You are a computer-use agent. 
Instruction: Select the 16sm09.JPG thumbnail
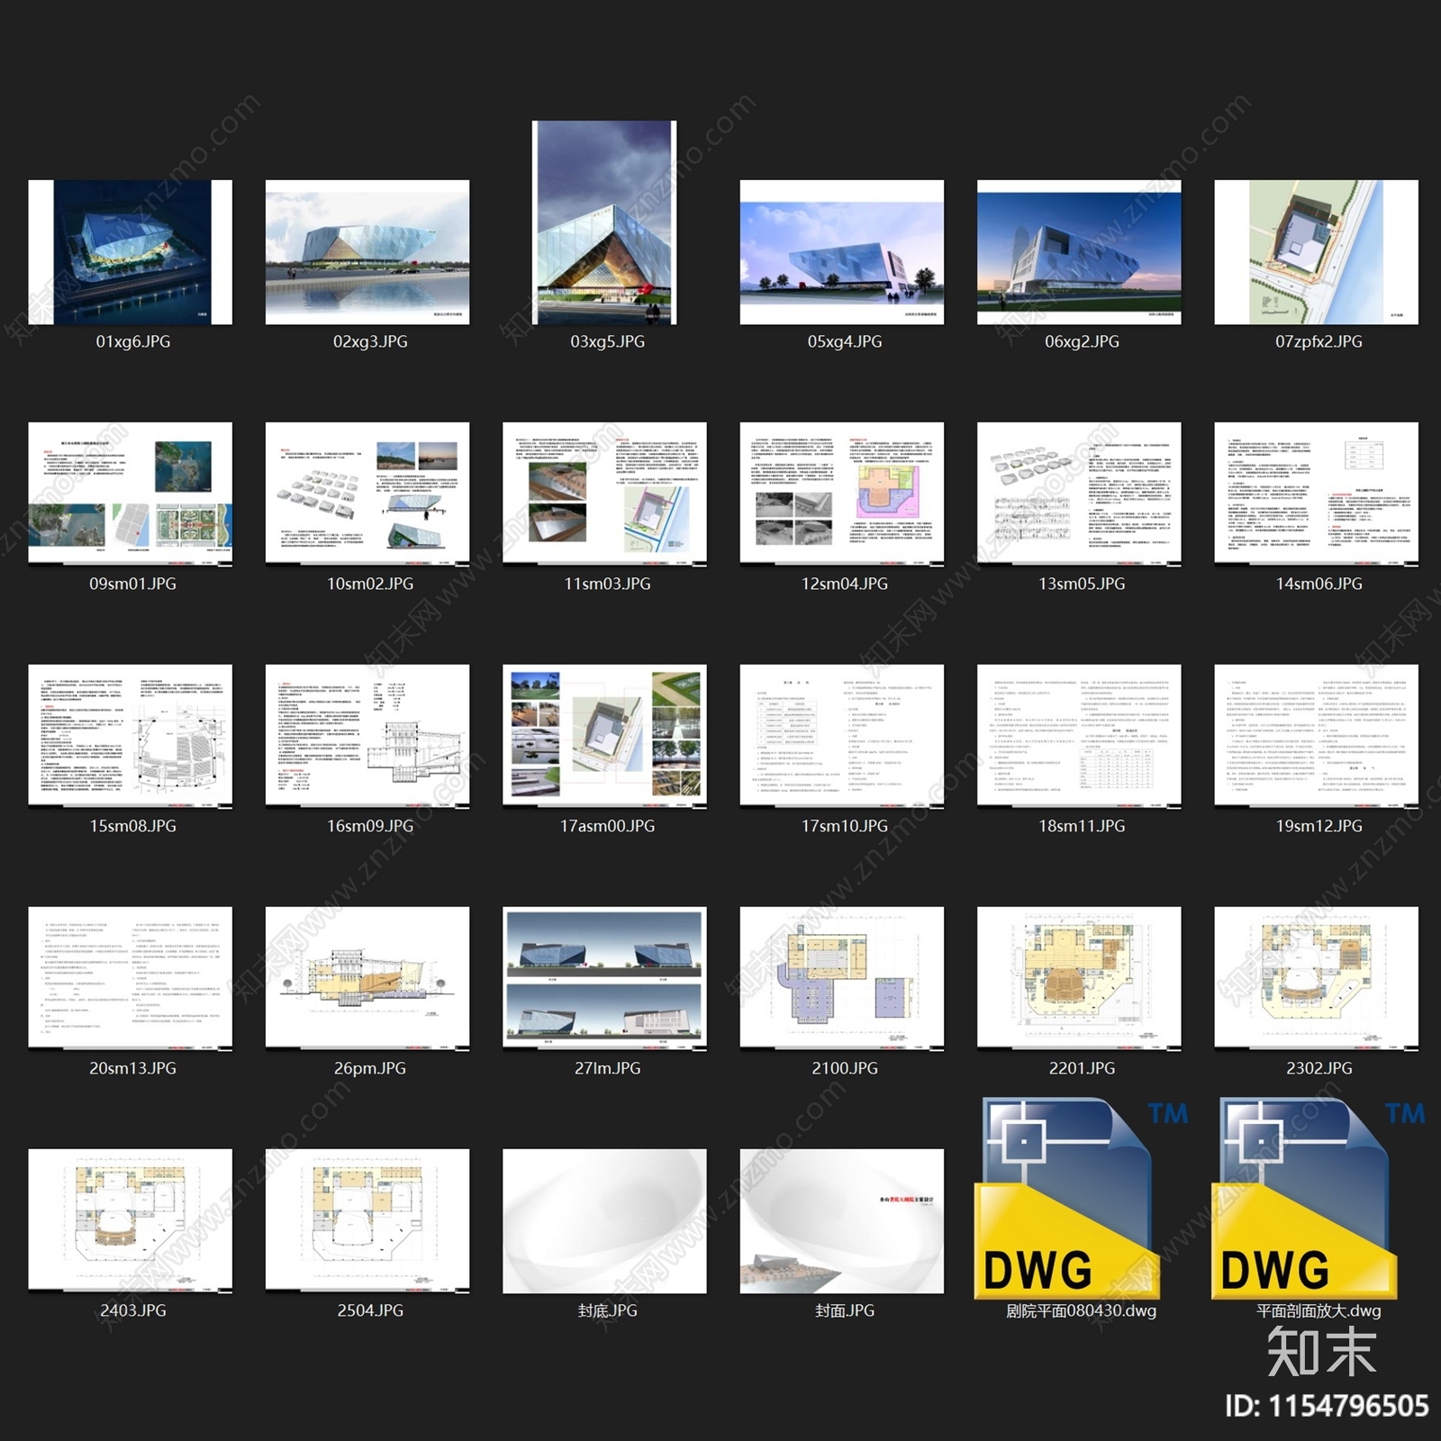pyautogui.click(x=367, y=737)
